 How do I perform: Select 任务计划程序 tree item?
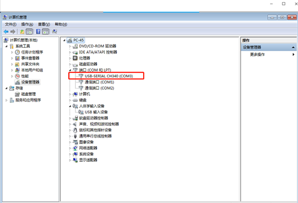pyautogui.click(x=32, y=52)
